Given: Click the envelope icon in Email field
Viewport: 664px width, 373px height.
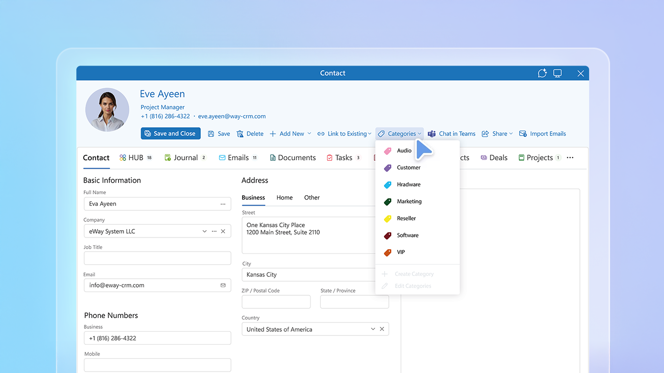Looking at the screenshot, I should tap(223, 285).
